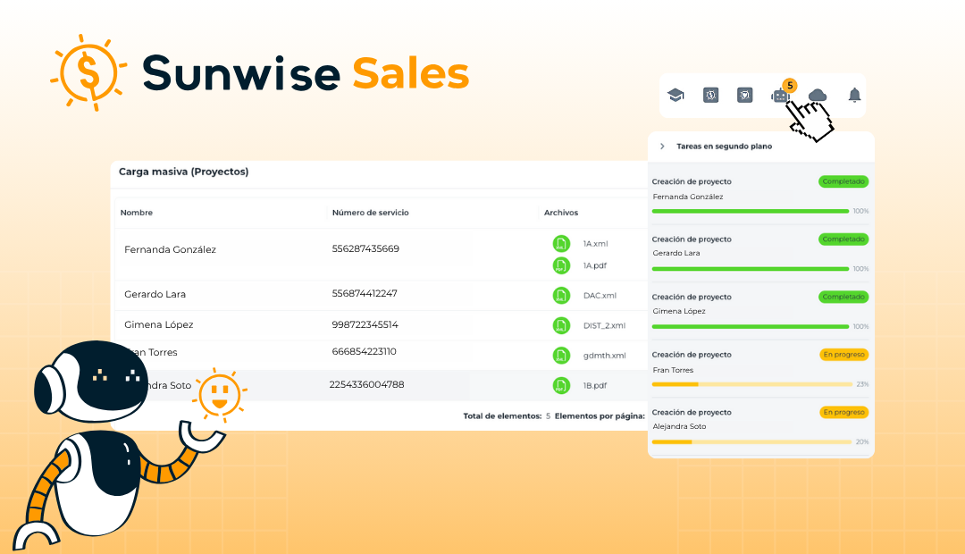The height and width of the screenshot is (554, 965).
Task: Select the Nombre column header
Action: (137, 213)
